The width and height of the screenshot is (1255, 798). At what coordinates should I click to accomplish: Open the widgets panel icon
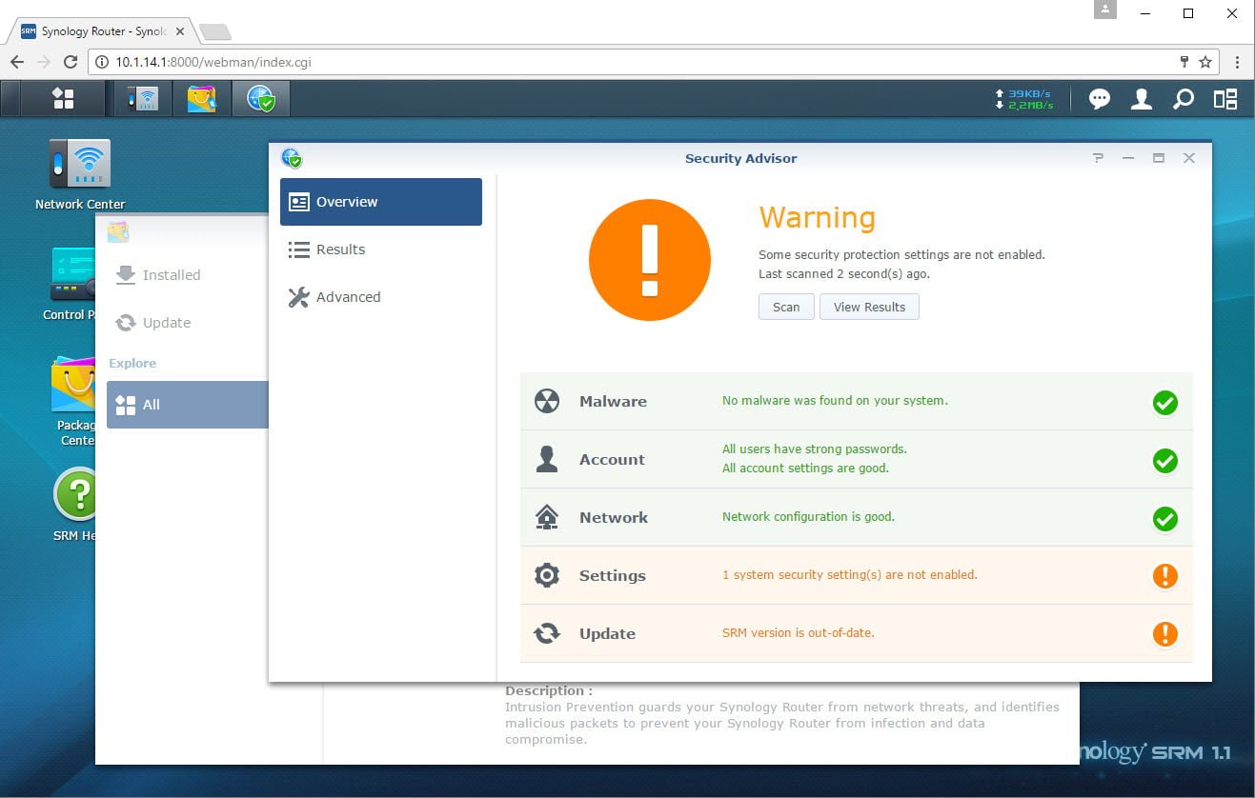coord(1225,99)
